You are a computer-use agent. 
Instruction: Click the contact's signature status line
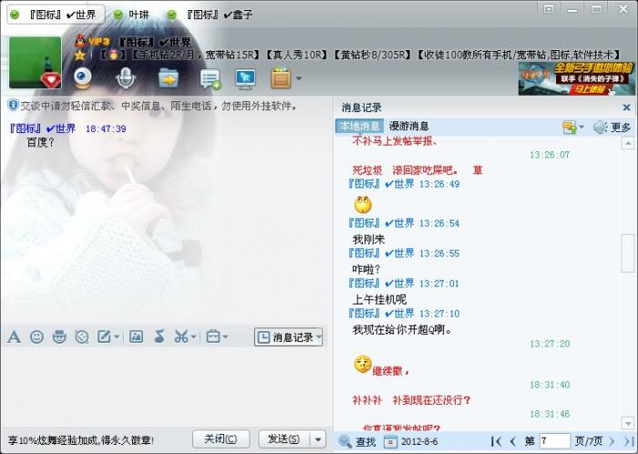(x=361, y=55)
